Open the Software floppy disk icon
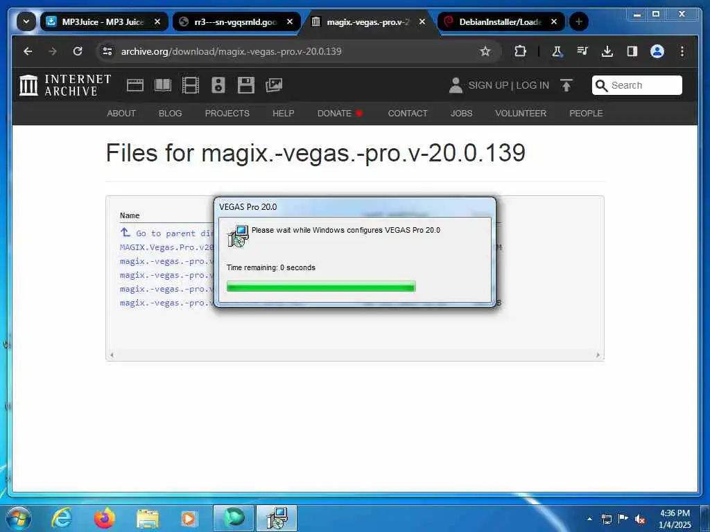Image resolution: width=710 pixels, height=532 pixels. [x=246, y=85]
